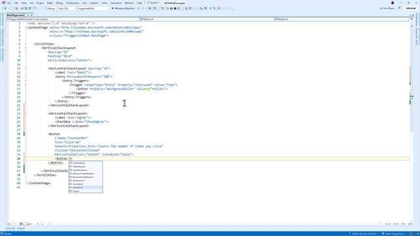Open the Help menu
Viewport: 420px width, 236px height.
[139, 3]
